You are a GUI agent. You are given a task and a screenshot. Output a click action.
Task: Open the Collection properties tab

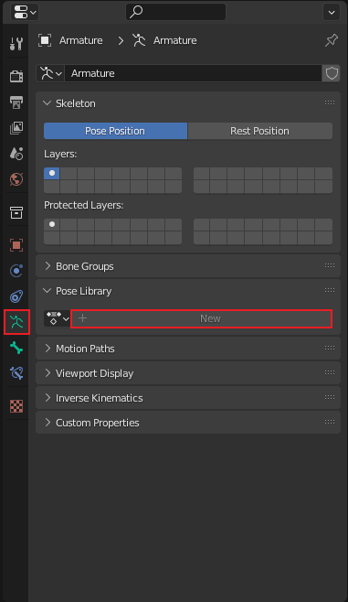pos(16,212)
